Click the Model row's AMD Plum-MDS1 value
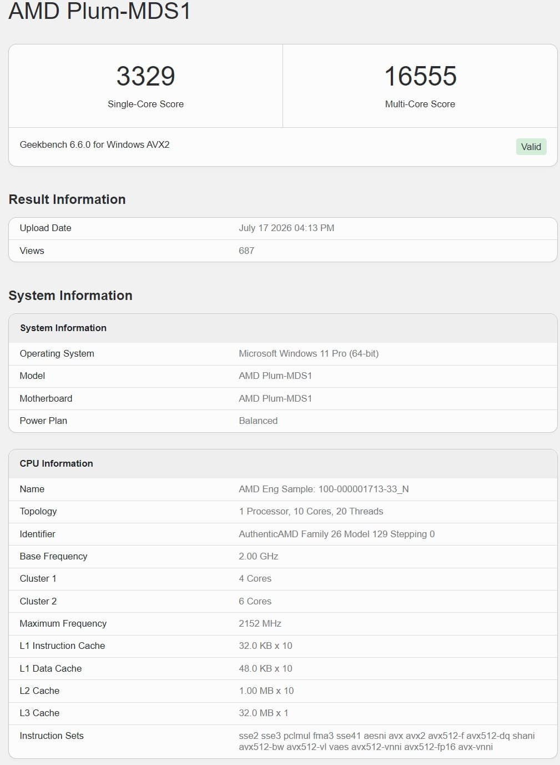Viewport: 560px width, 765px height. pyautogui.click(x=275, y=376)
